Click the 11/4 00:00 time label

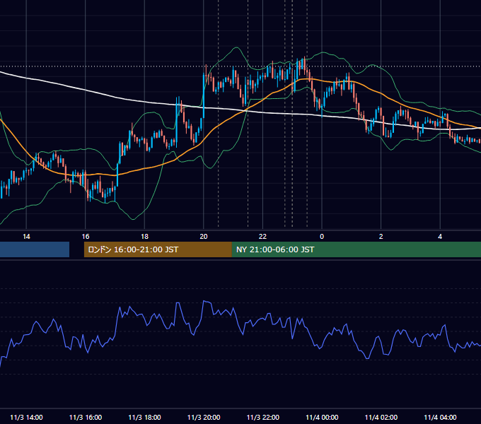pos(322,417)
